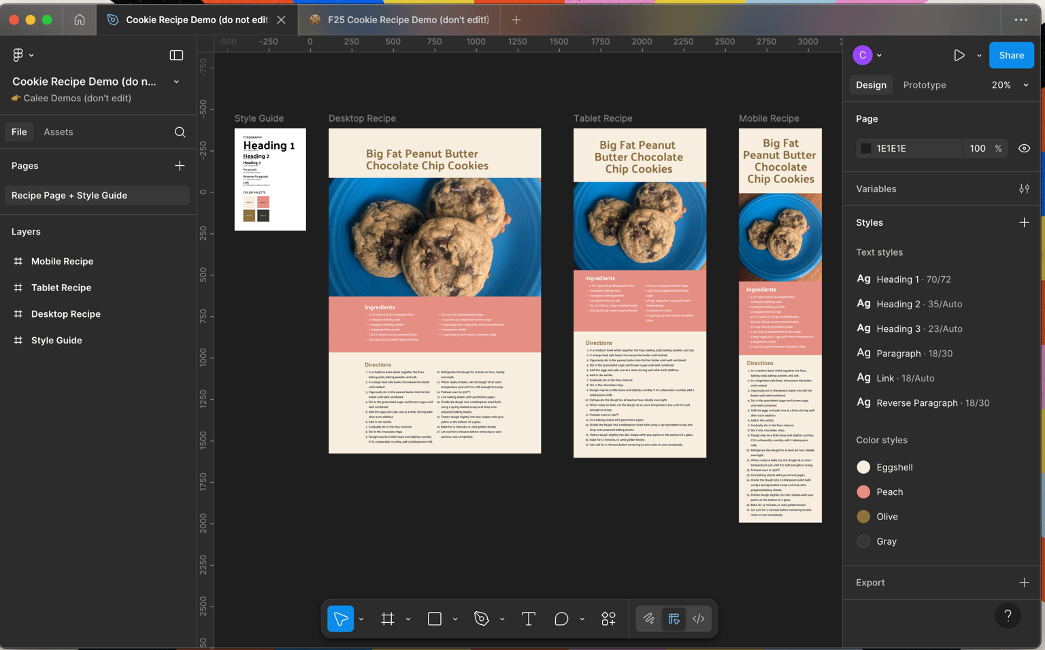Viewport: 1045px width, 650px height.
Task: Toggle page background color visibility eye
Action: coord(1024,148)
